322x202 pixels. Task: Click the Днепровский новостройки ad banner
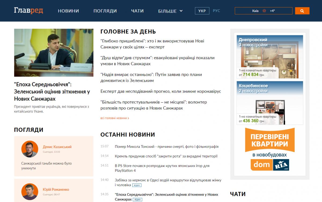[270, 57]
